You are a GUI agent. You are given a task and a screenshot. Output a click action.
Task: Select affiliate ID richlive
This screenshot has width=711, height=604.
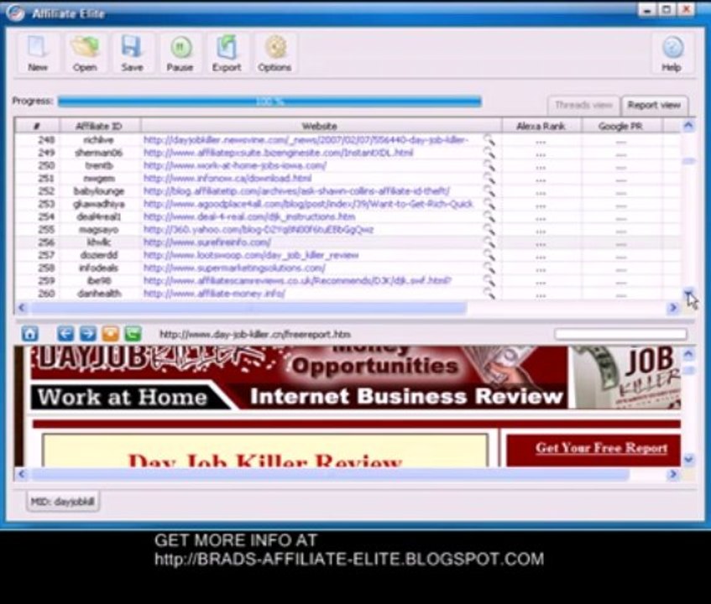(x=99, y=140)
